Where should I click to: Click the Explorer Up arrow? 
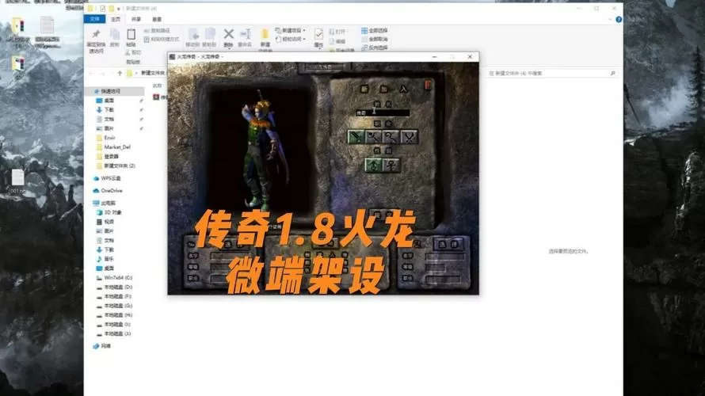[x=120, y=73]
